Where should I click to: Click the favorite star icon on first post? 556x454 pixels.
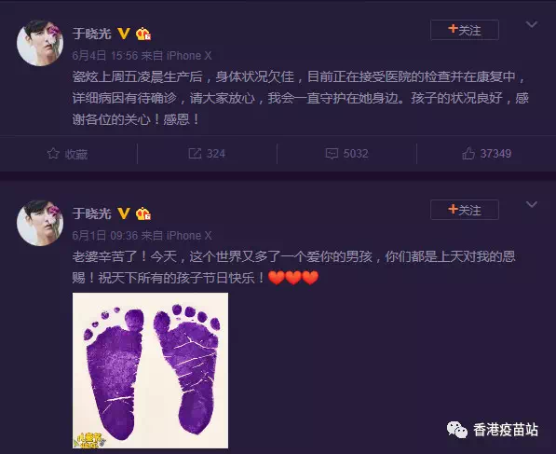pos(53,154)
